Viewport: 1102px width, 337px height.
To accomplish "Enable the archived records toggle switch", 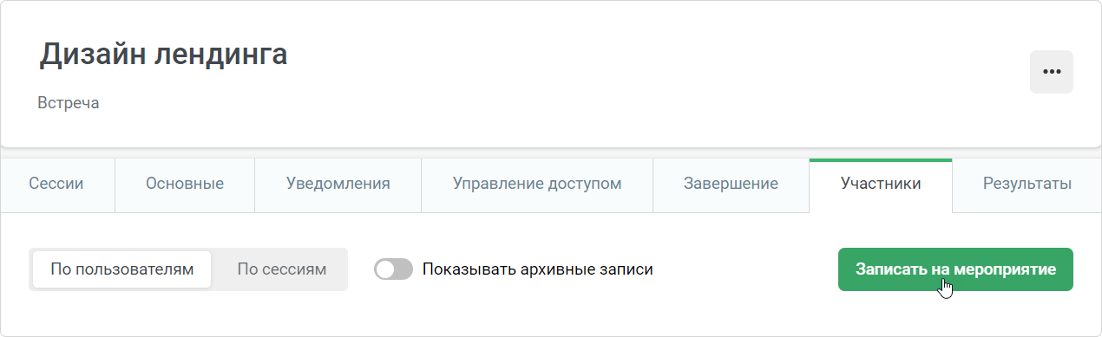I will (x=393, y=269).
